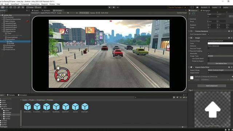Toggle the Maskable checkbox

209,53
